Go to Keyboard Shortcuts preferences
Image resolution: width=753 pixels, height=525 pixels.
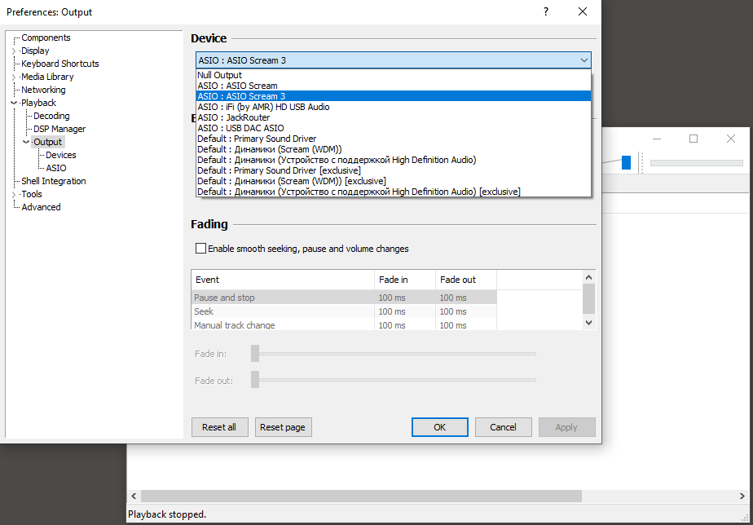click(59, 64)
